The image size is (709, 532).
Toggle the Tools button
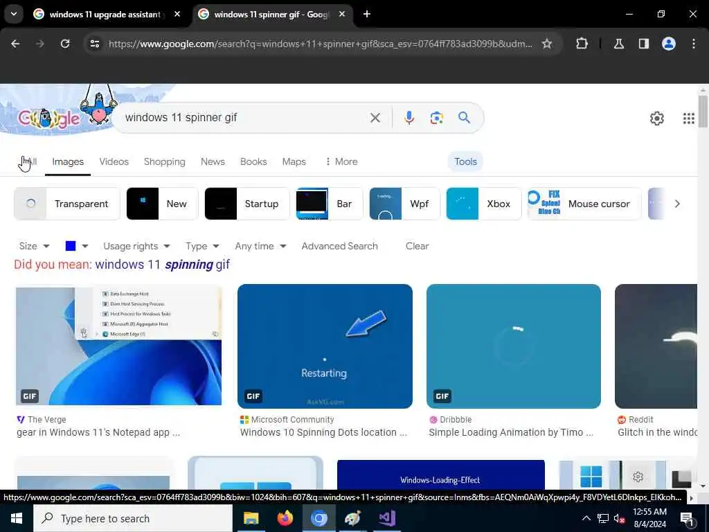coord(465,161)
